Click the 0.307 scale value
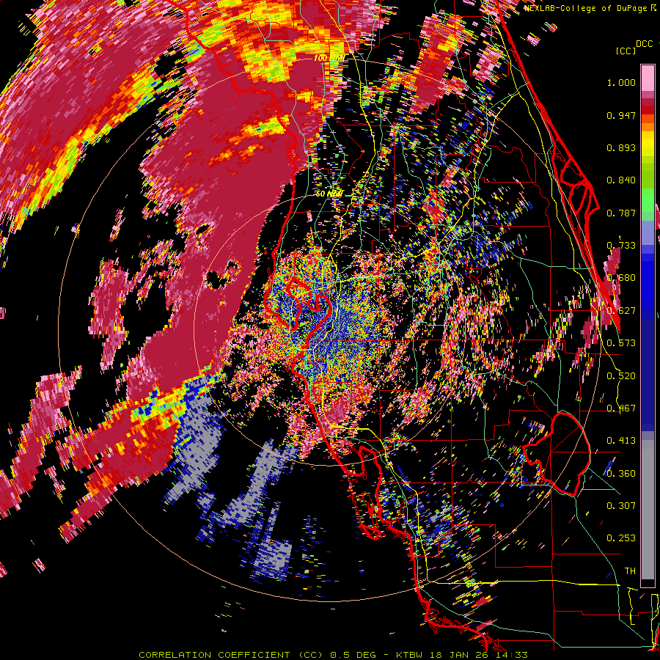Viewport: 660px width, 660px height. [621, 505]
